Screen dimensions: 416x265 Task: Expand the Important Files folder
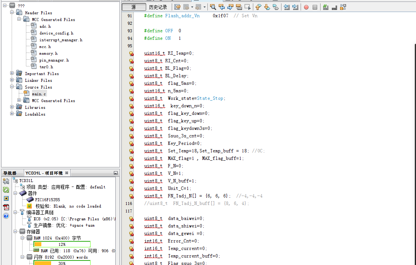(12, 74)
